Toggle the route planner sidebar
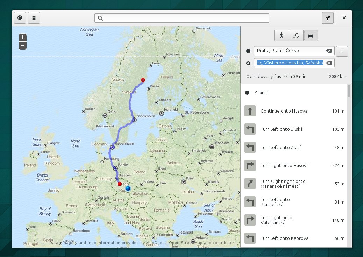Image resolution: width=363 pixels, height=257 pixels. click(327, 18)
